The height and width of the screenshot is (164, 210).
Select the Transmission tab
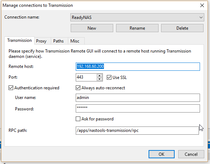[x=19, y=40]
